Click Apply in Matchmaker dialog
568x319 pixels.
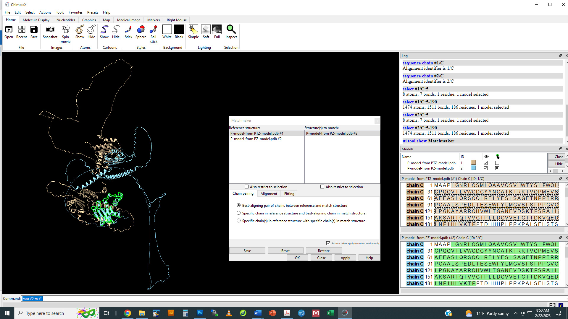[345, 258]
